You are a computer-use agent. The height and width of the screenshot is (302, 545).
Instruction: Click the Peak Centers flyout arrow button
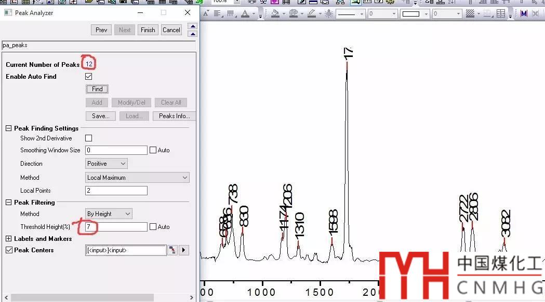pyautogui.click(x=183, y=251)
